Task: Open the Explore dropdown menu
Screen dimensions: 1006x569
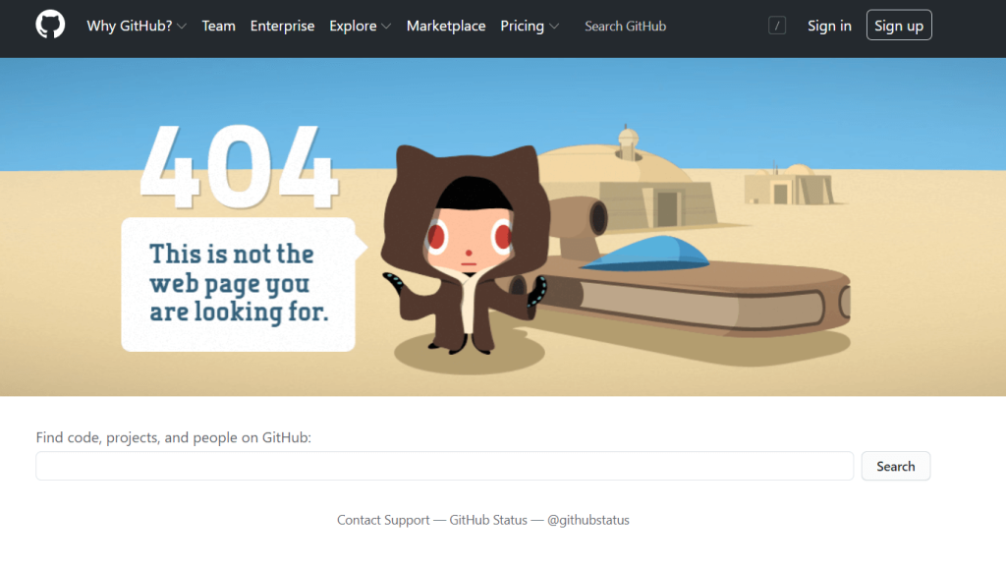Action: pos(360,27)
